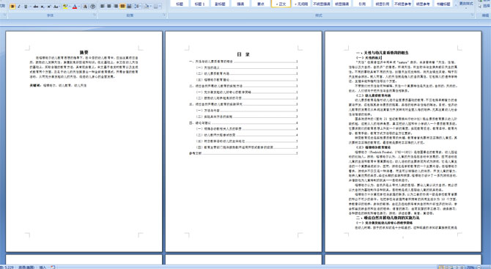
Task: Toggle the Underline button
Action: tap(26, 7)
